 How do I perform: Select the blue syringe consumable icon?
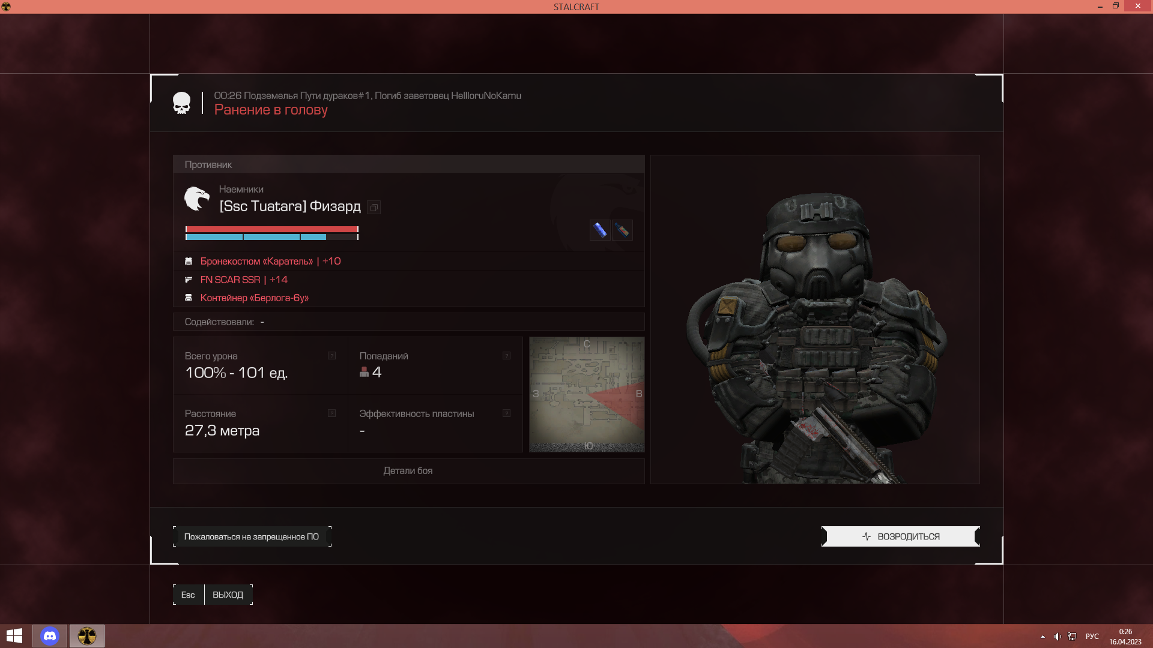tap(600, 230)
